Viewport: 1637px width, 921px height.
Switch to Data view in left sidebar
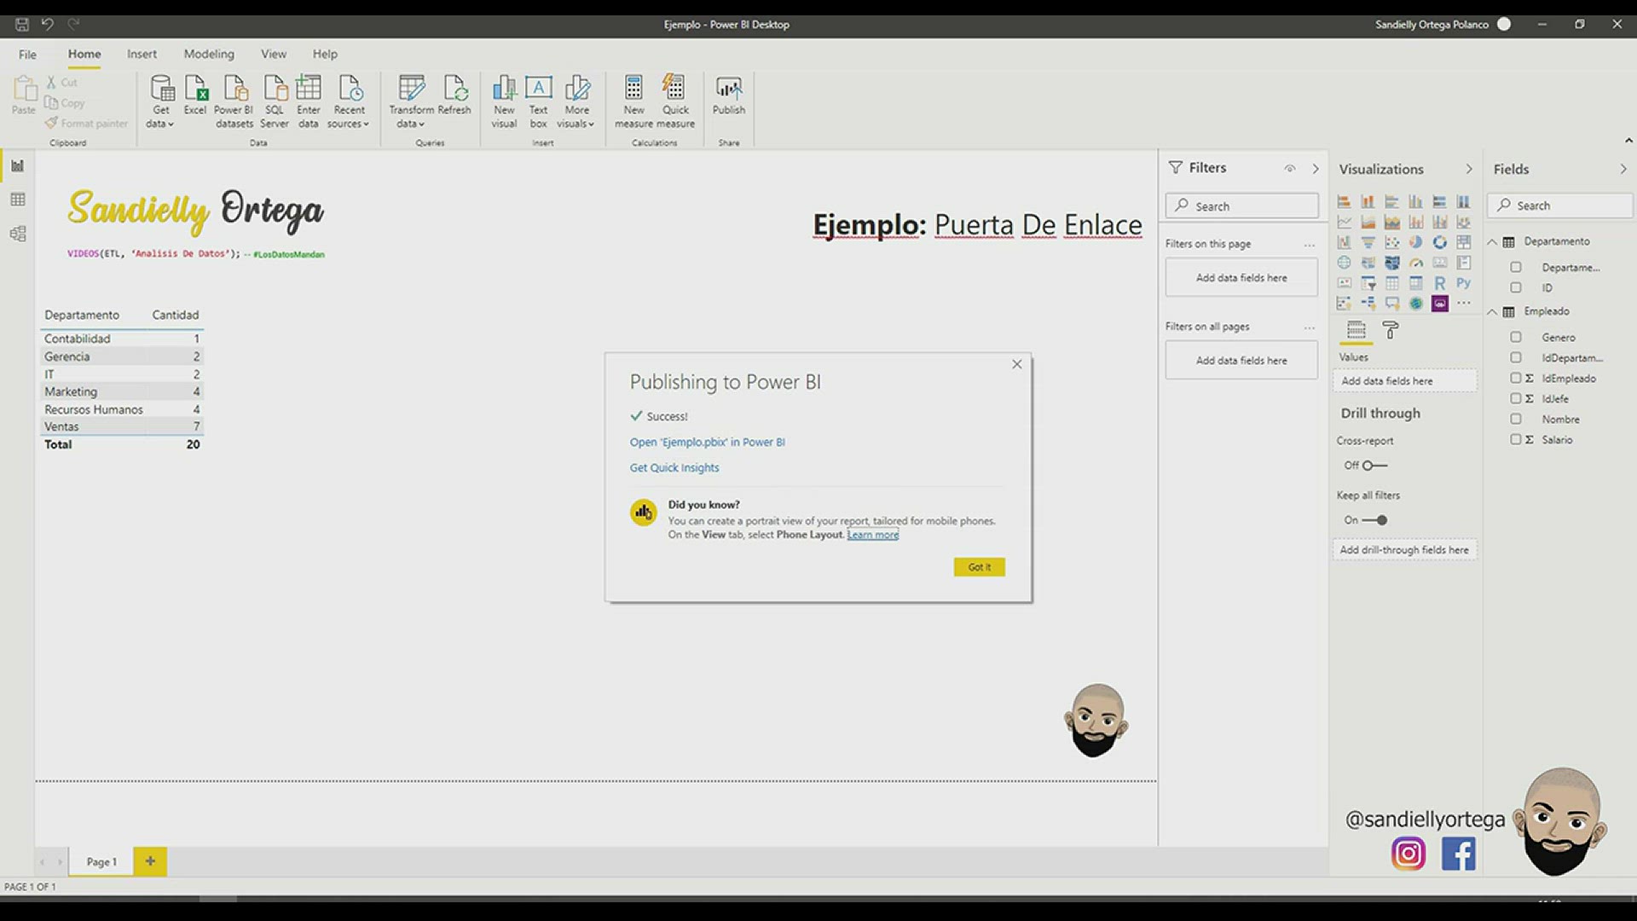(x=17, y=200)
